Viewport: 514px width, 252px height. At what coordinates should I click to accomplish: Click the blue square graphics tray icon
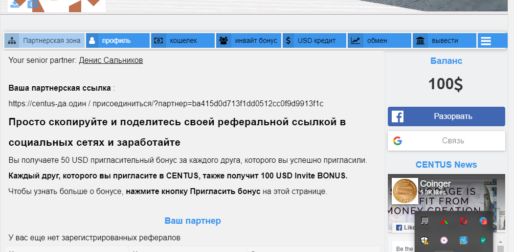tap(464, 241)
